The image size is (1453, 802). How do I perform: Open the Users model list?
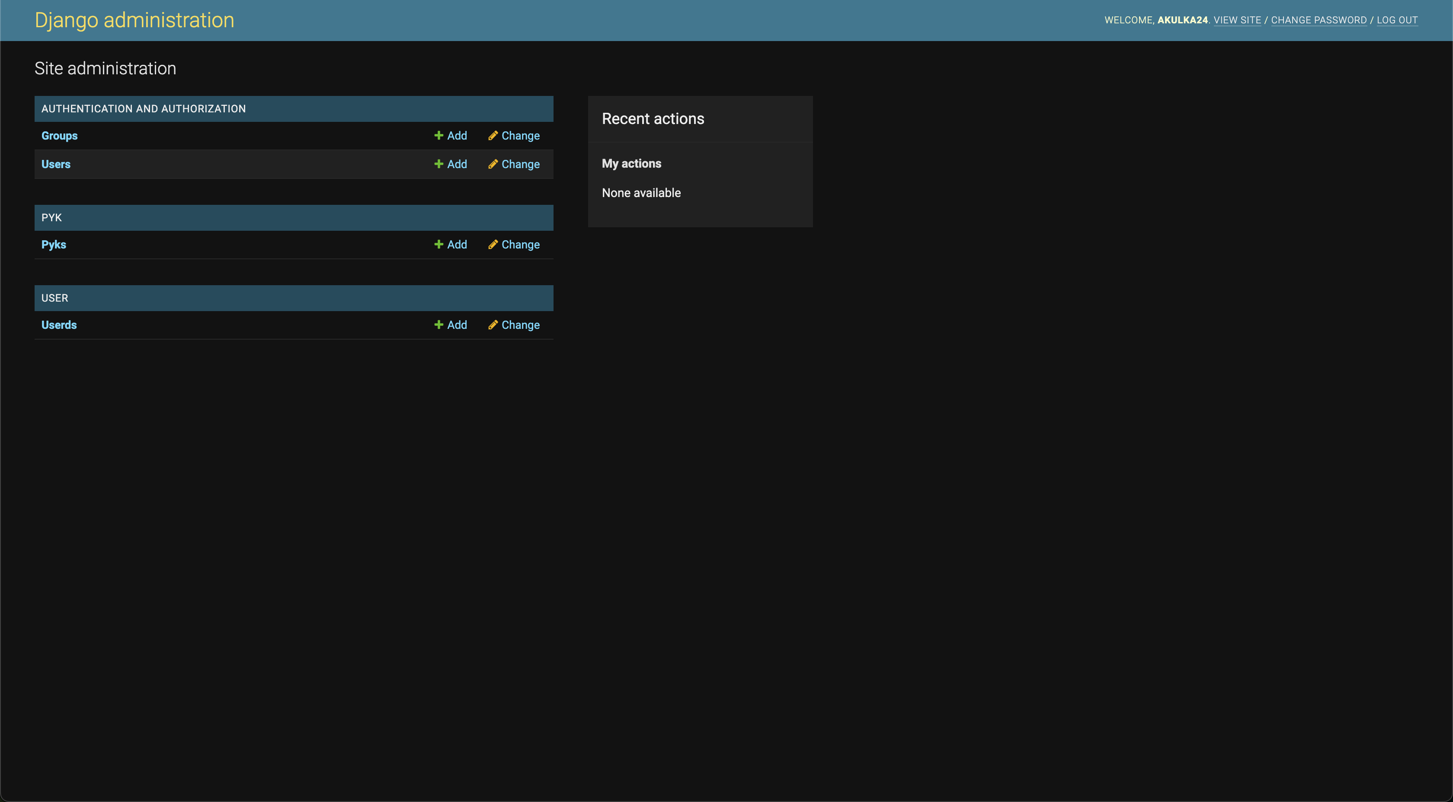[x=56, y=164]
